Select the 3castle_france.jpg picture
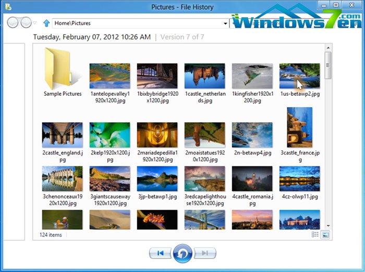 [299, 127]
